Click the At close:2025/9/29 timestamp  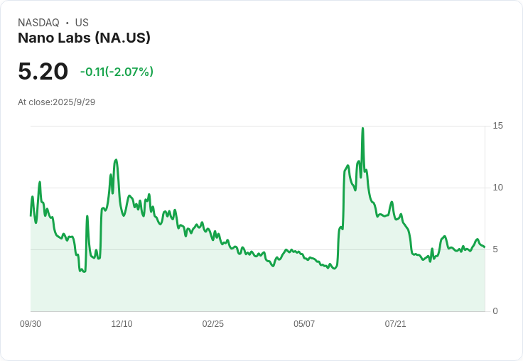pos(56,102)
